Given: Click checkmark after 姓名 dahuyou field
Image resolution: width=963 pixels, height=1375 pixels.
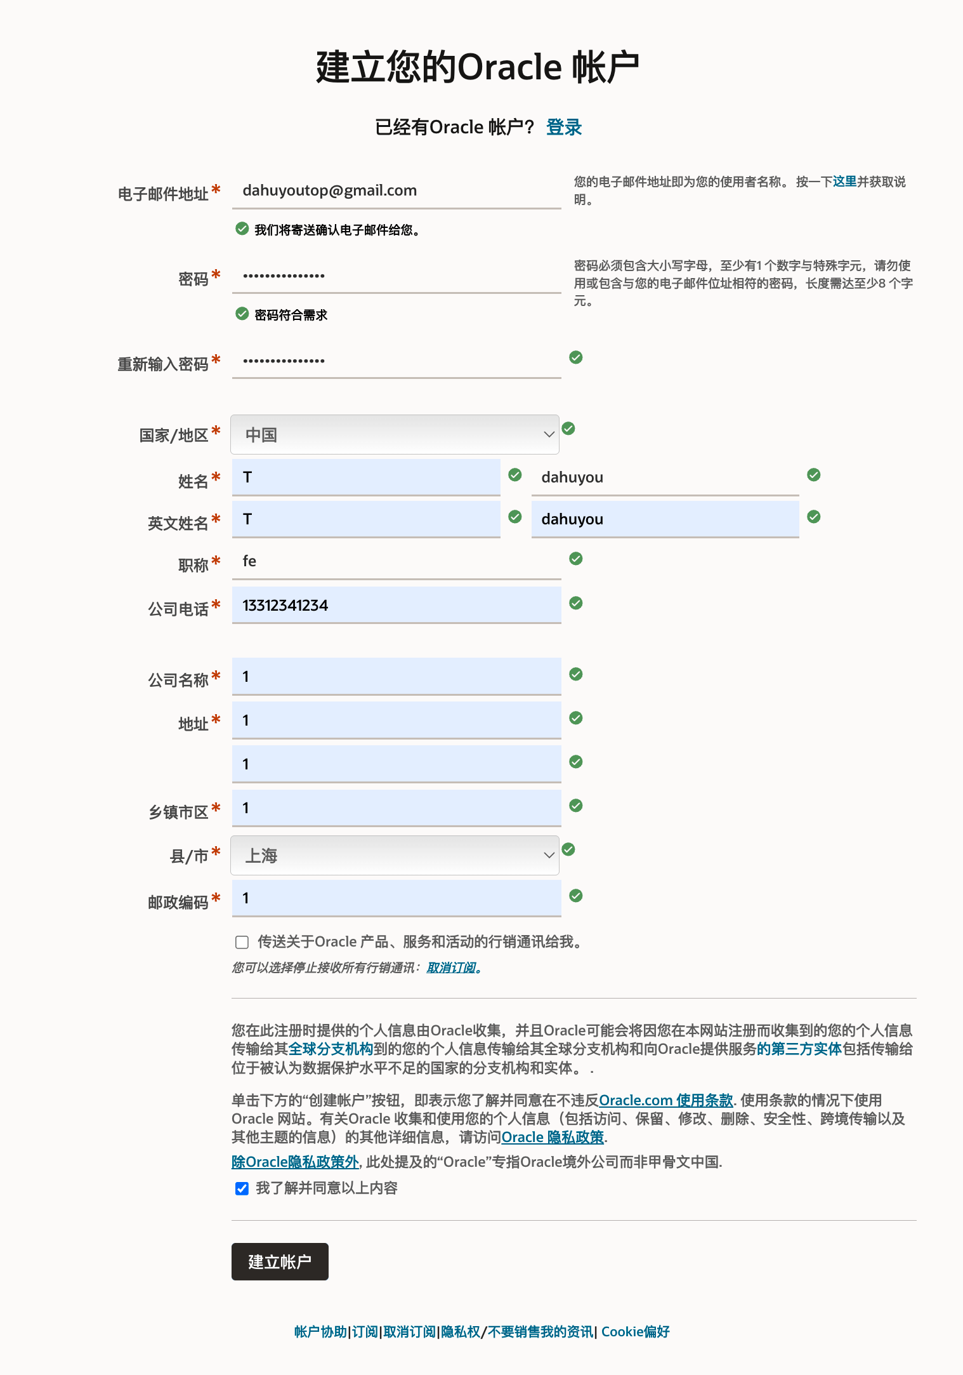Looking at the screenshot, I should coord(814,475).
